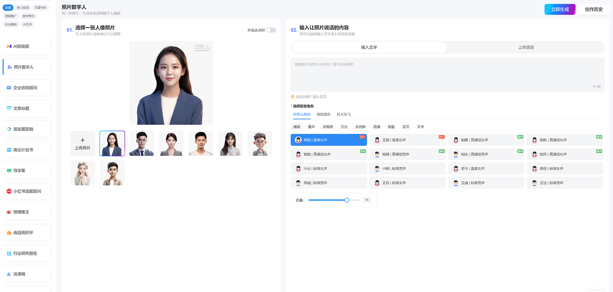Toggle the 作品去水印 switch

[271, 30]
